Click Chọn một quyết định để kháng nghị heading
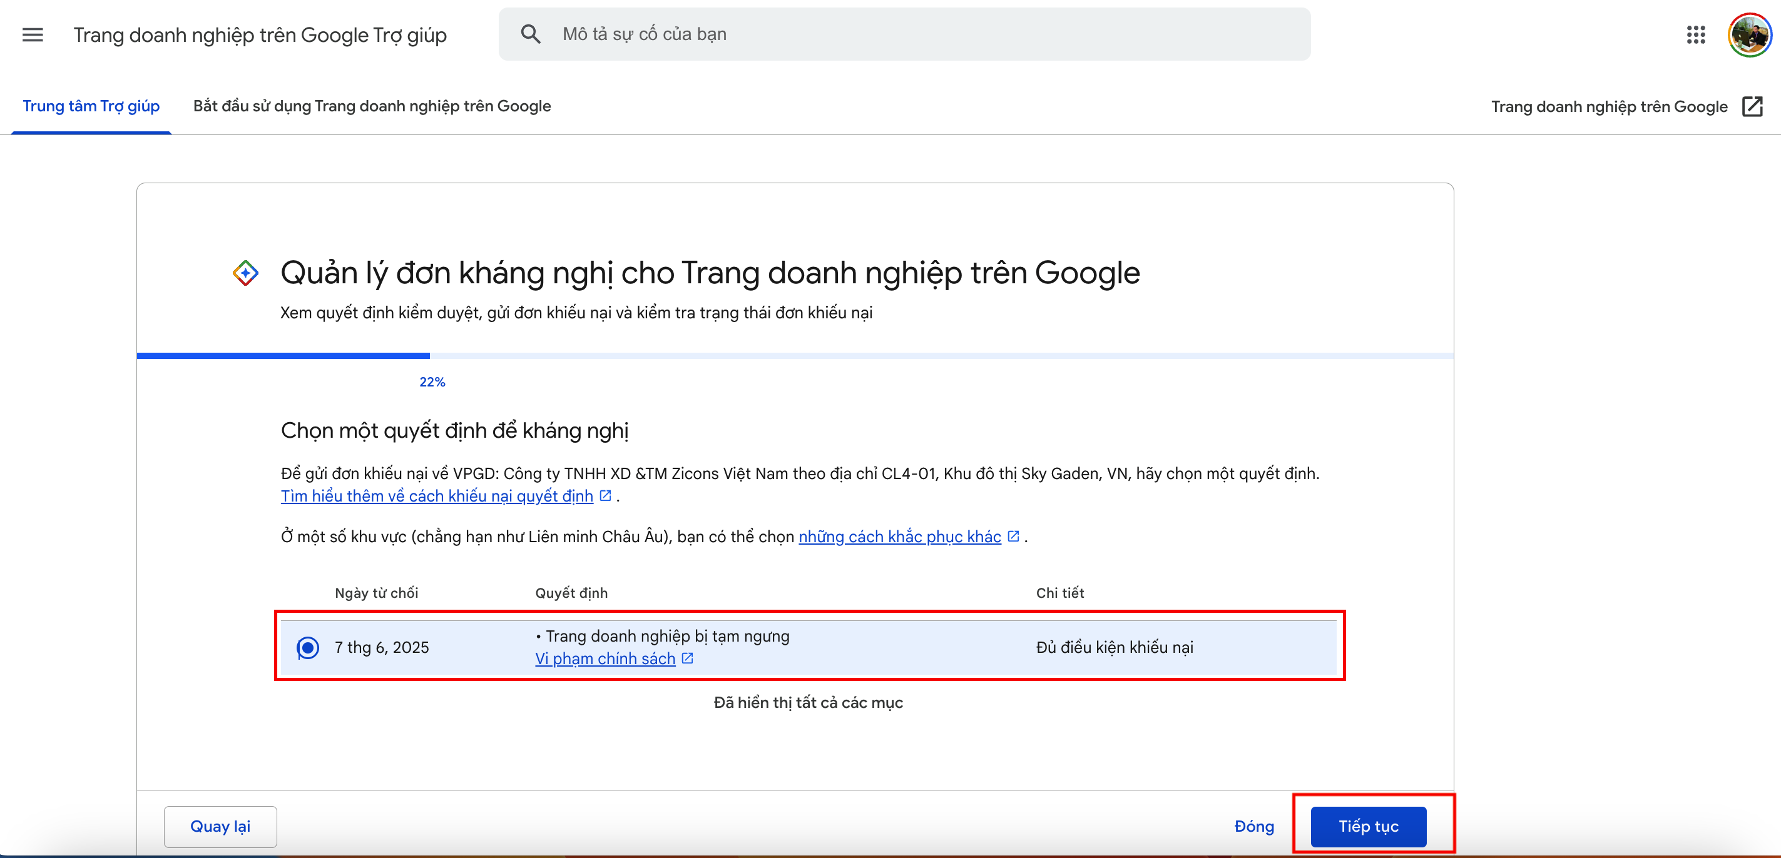This screenshot has width=1781, height=858. (454, 430)
